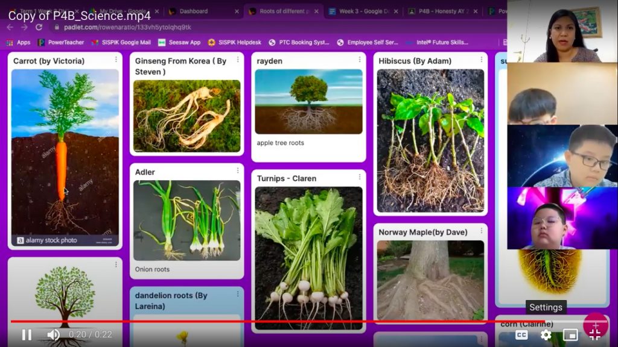Exit full screen mode icon
This screenshot has height=347, width=618.
[x=595, y=335]
